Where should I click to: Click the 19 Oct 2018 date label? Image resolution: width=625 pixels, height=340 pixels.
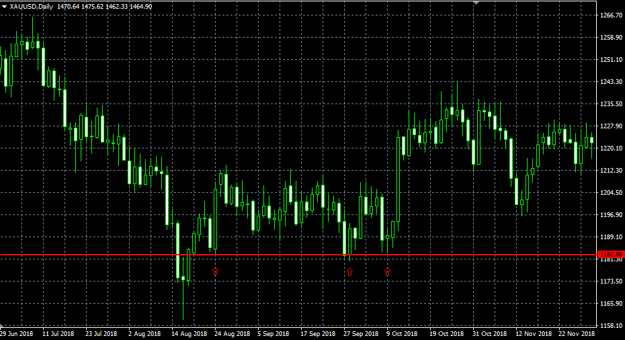click(x=446, y=334)
